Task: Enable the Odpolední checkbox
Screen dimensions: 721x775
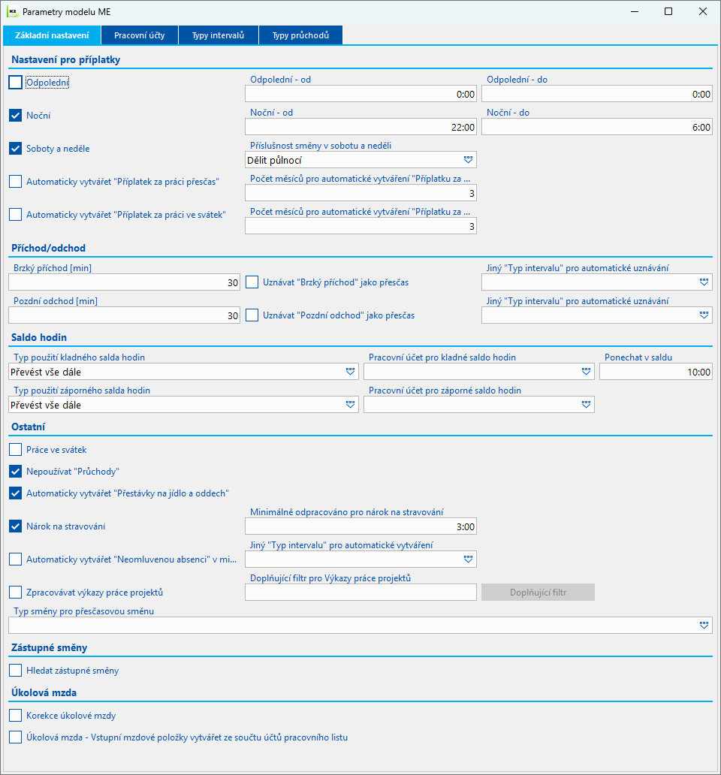Action: pos(15,82)
